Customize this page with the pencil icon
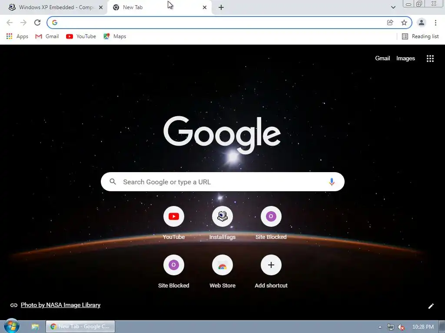 click(x=431, y=306)
